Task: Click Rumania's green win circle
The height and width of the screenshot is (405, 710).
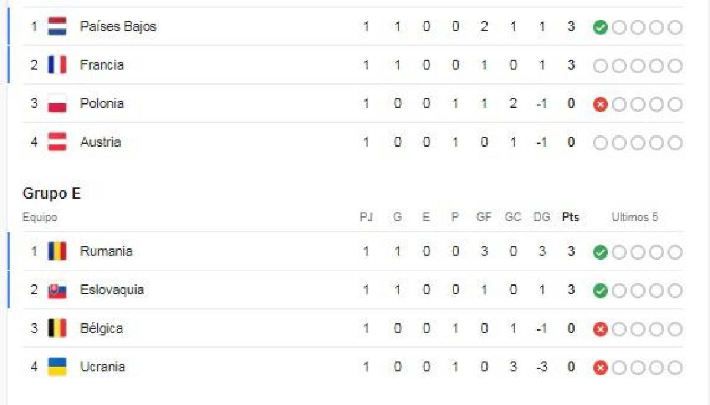Action: [599, 251]
